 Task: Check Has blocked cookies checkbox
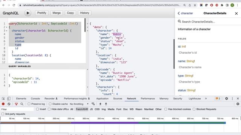(166, 109)
